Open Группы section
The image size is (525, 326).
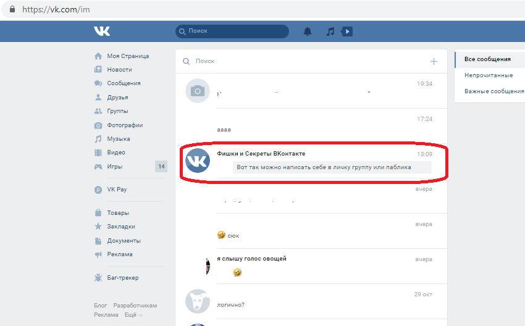click(x=117, y=111)
